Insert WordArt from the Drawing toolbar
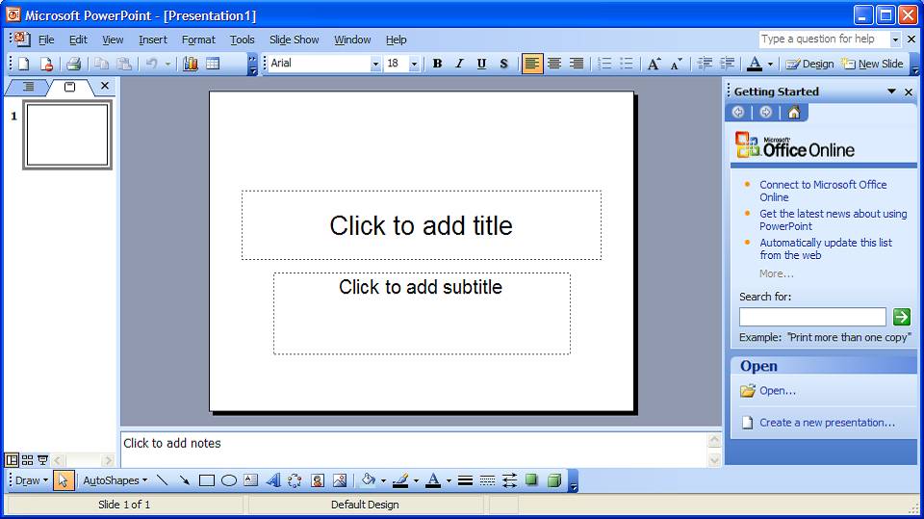 click(272, 480)
